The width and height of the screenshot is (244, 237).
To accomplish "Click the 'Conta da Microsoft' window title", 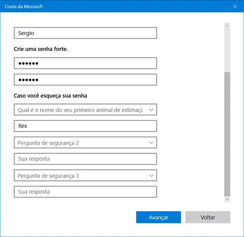I will 24,6.
